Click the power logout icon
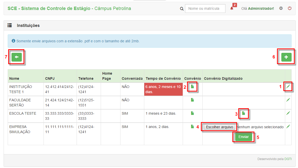This screenshot has height=168, width=298. tap(290, 8)
